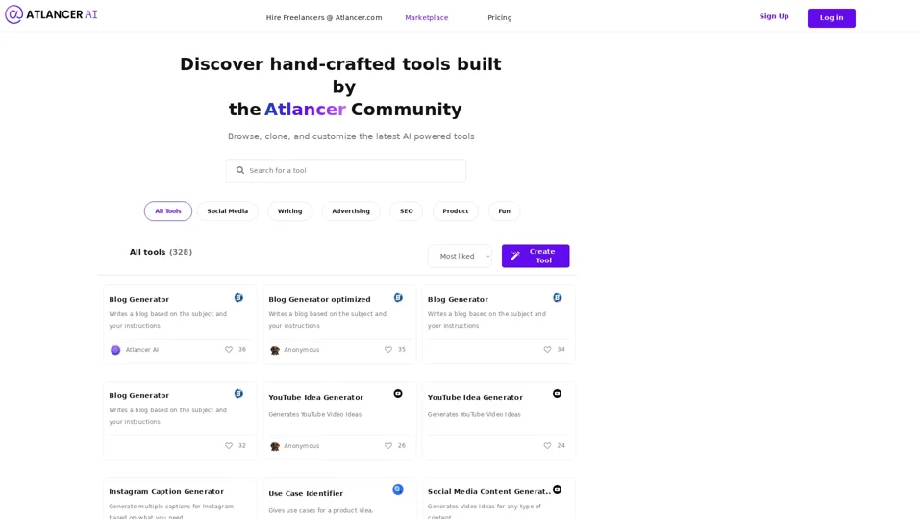
Task: Click heart on Blog Generator with 34 likes
Action: pyautogui.click(x=547, y=350)
